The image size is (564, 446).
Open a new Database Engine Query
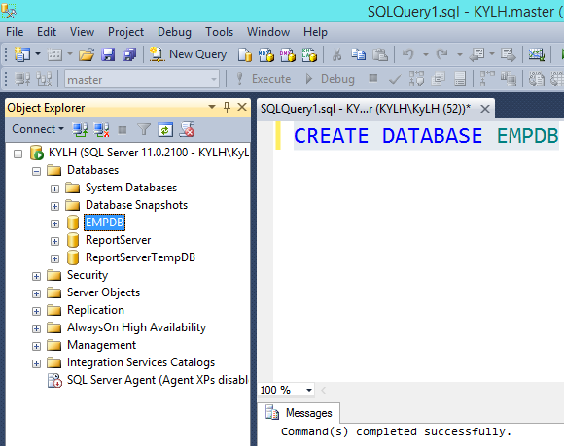coord(245,54)
